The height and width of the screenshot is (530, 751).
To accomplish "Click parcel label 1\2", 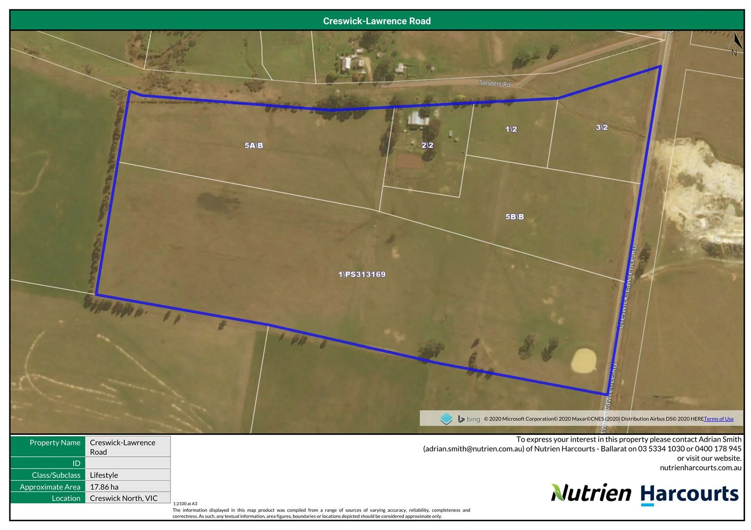I will 511,129.
